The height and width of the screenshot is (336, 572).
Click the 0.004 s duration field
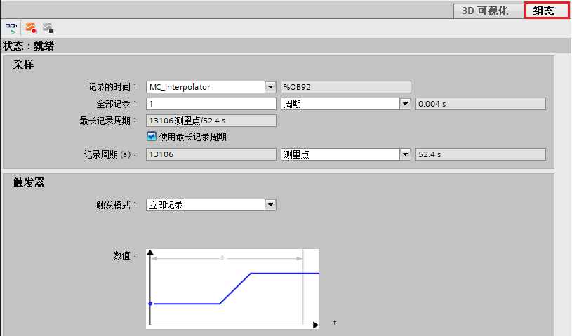(x=480, y=104)
